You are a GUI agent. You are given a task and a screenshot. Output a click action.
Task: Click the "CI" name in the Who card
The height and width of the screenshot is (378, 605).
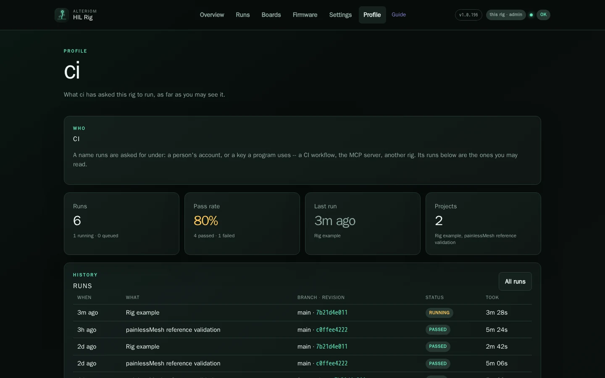[x=76, y=139]
